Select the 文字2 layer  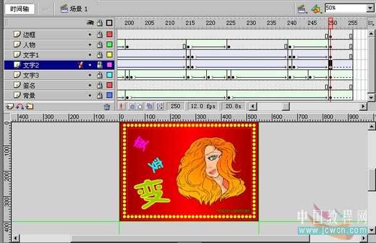click(x=59, y=65)
